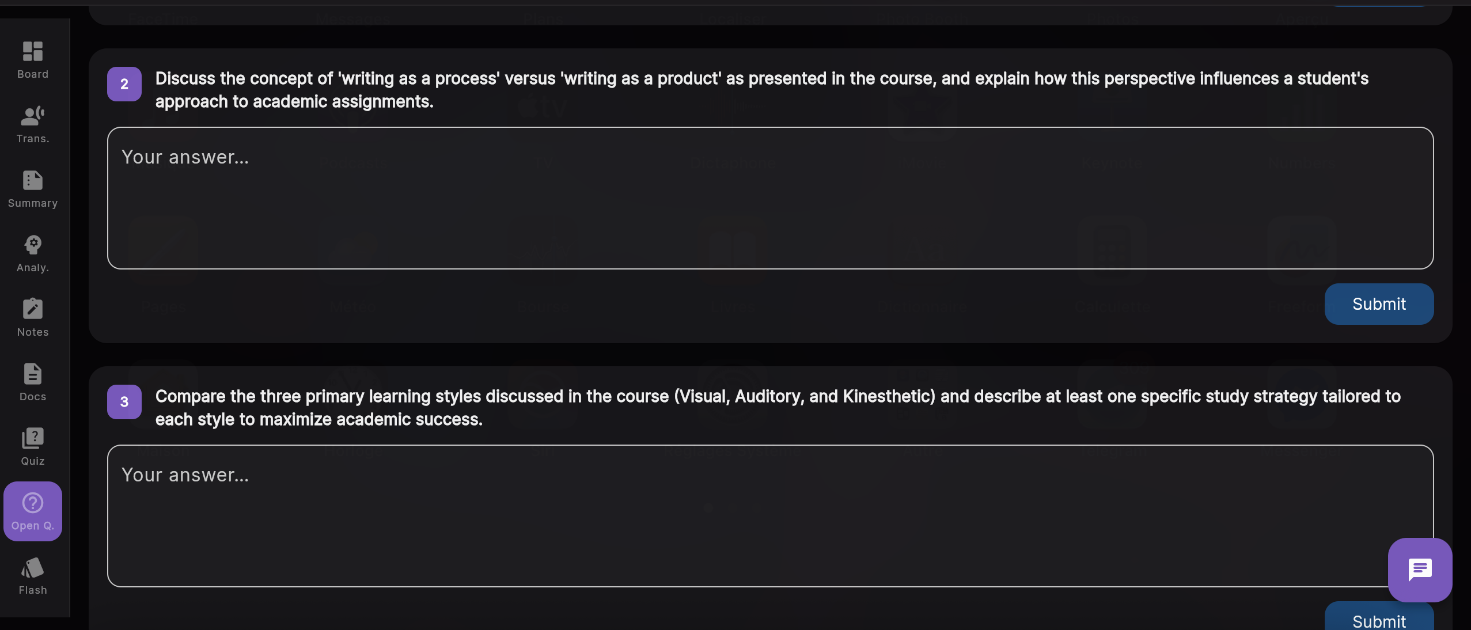
Task: Switch to the Quiz tab in sidebar
Action: click(33, 446)
